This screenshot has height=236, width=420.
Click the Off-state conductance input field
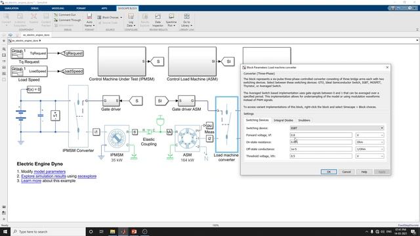pos(321,149)
